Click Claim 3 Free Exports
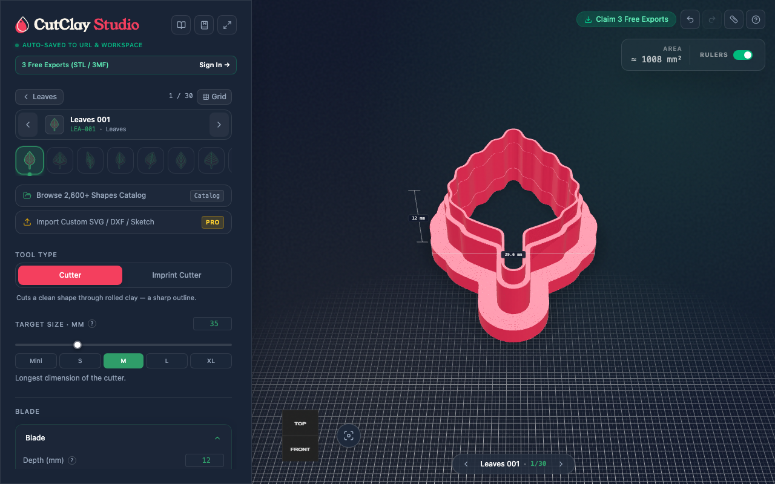The height and width of the screenshot is (484, 775). pos(627,19)
